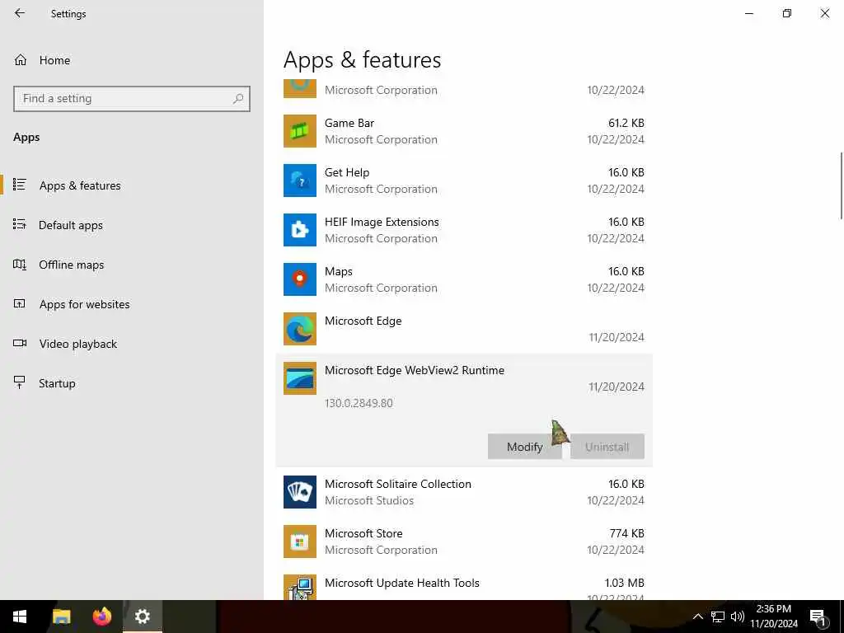Click the HEIF Image Extensions icon

(300, 230)
